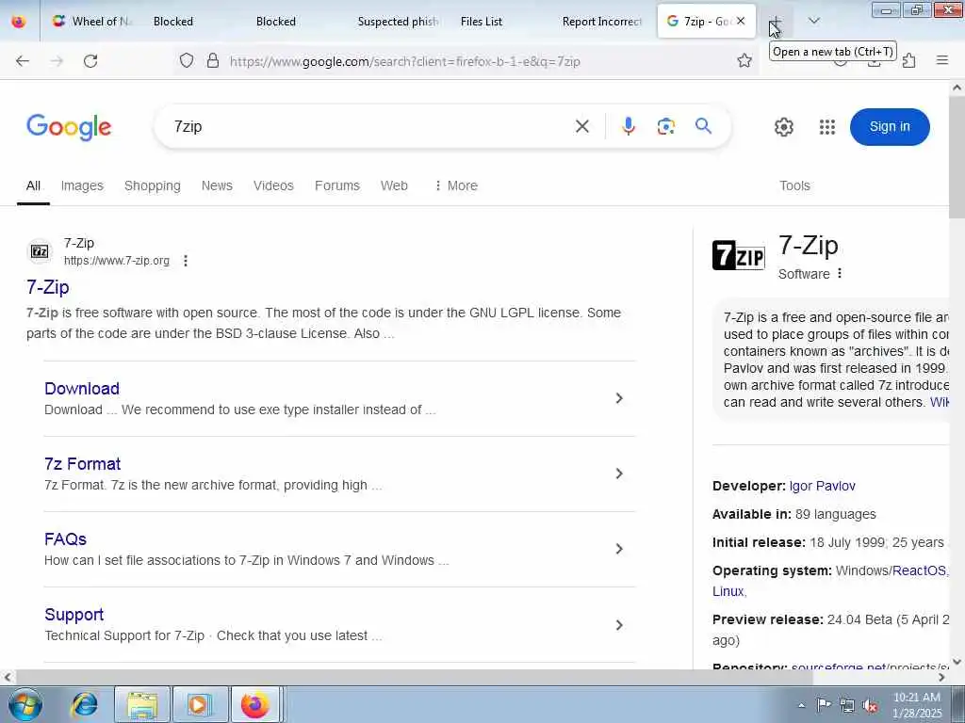
Task: Click the horizontal scrollbar thumb
Action: (x=413, y=678)
